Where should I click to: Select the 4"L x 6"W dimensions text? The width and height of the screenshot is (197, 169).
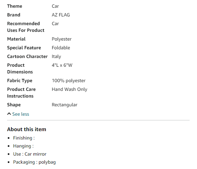[62, 65]
